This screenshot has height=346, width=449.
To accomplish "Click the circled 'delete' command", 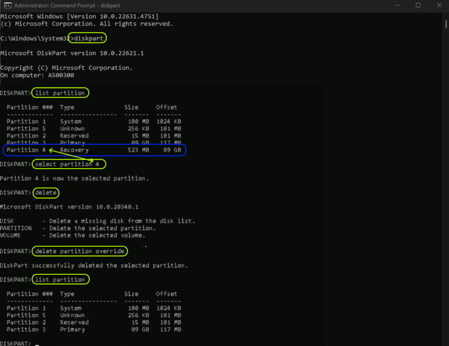I will point(46,193).
